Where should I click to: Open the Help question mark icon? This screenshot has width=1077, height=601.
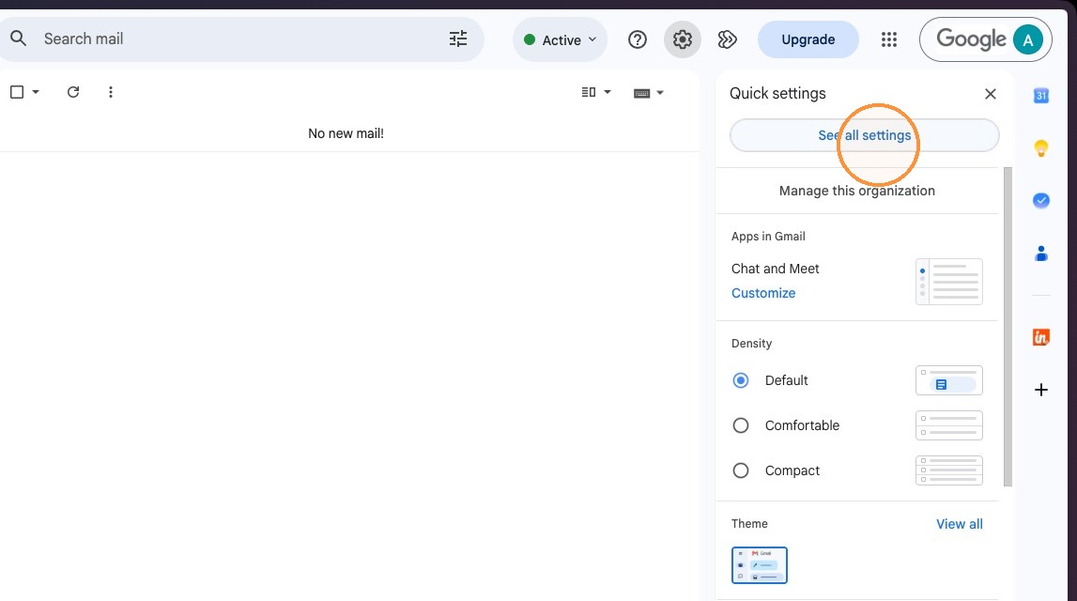(x=638, y=39)
